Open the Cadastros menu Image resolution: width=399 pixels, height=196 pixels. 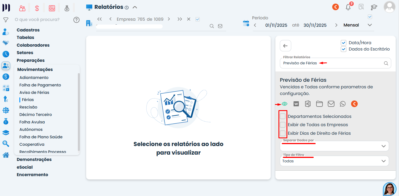pos(28,30)
